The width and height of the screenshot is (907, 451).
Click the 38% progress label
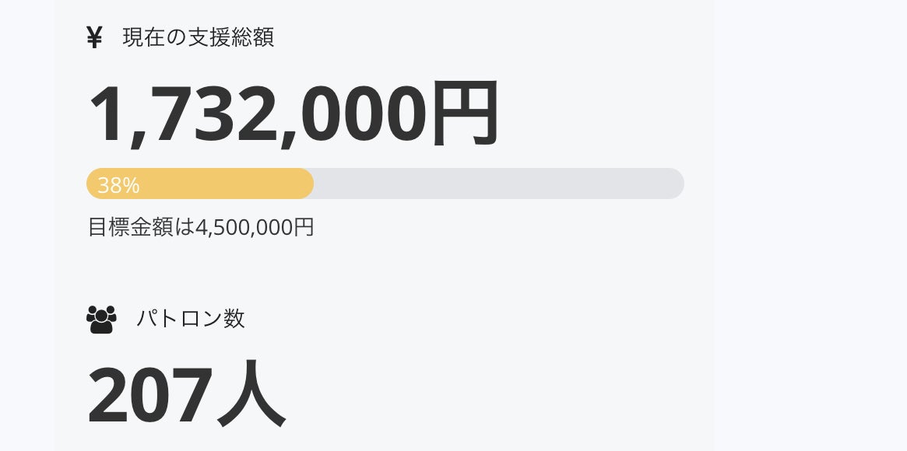coord(118,185)
